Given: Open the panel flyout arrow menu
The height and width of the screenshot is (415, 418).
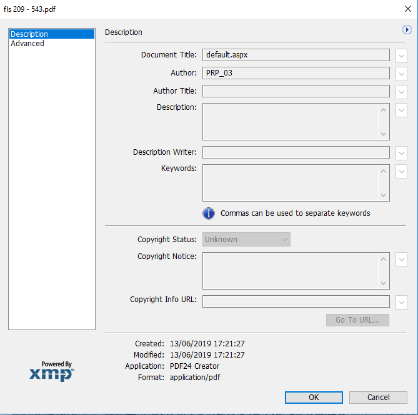Looking at the screenshot, I should (x=407, y=29).
